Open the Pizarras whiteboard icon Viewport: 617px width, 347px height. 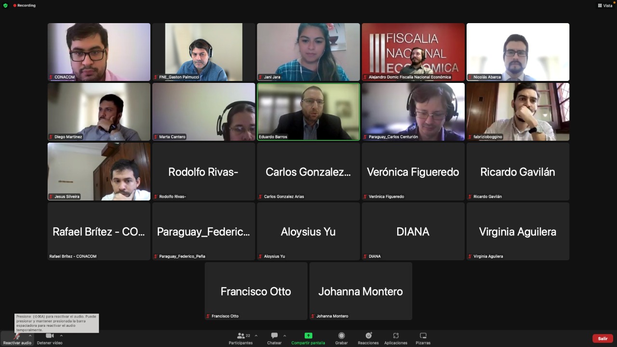[x=423, y=335]
